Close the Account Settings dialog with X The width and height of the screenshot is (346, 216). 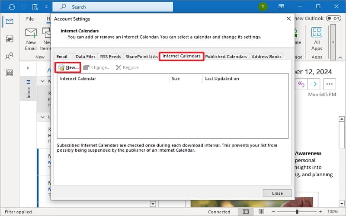[288, 19]
